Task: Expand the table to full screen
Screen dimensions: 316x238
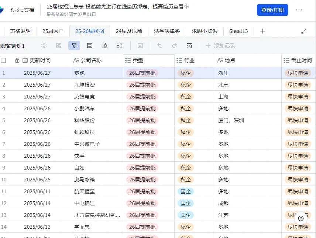Action: coord(304,31)
